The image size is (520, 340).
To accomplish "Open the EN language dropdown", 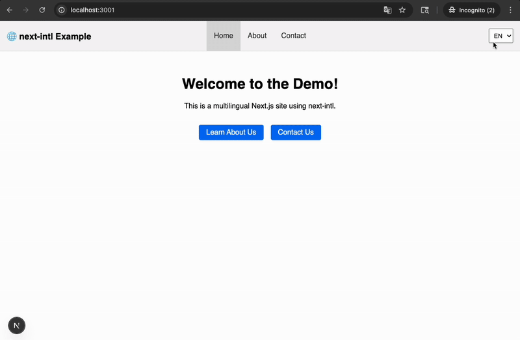I will tap(500, 36).
